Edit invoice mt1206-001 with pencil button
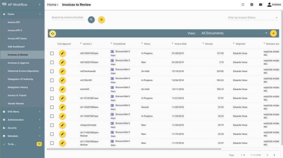Screen dimensions: 283x158 pyautogui.click(x=62, y=80)
